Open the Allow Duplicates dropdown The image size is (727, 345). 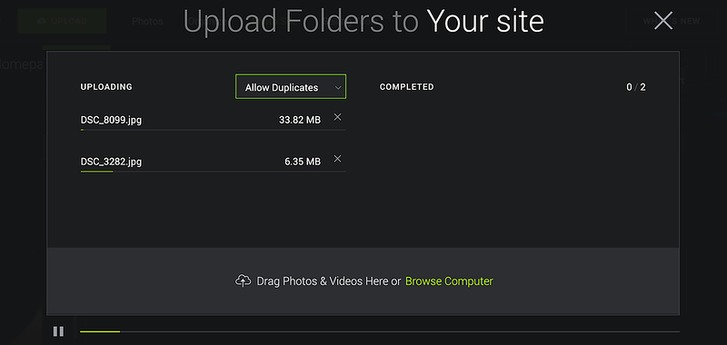pyautogui.click(x=291, y=86)
